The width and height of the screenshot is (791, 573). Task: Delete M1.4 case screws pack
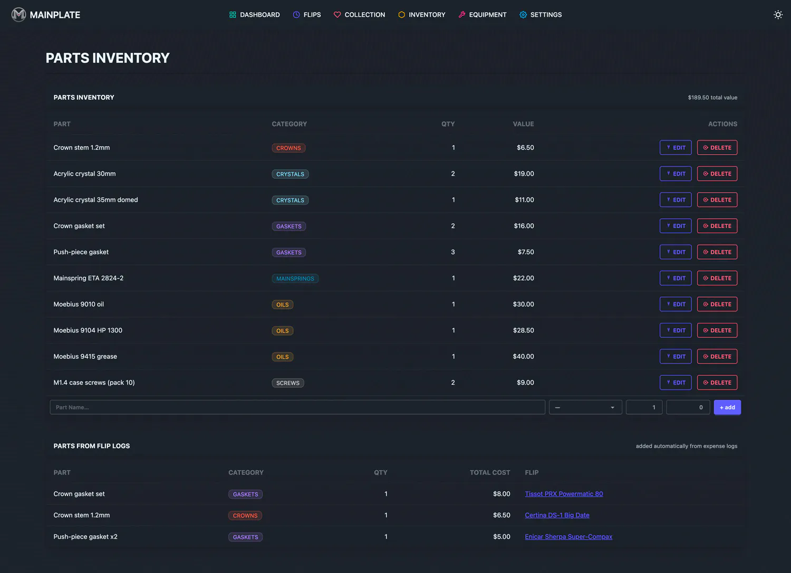click(717, 383)
